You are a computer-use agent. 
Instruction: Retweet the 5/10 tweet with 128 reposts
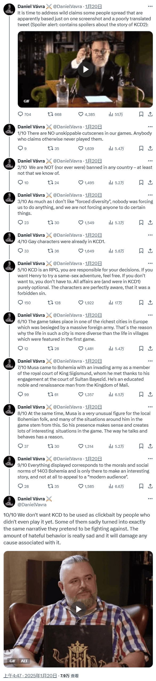tap(54, 303)
